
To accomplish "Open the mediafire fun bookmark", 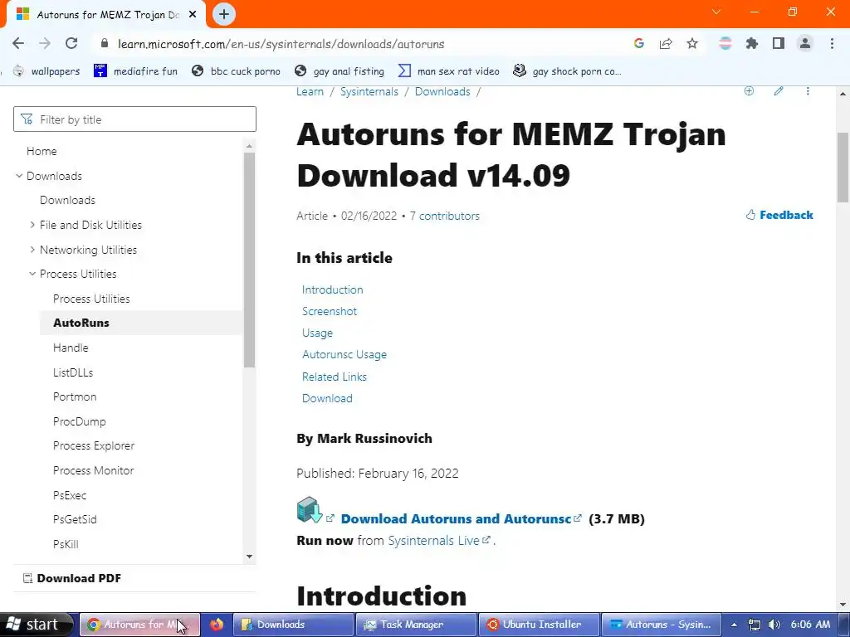I will coord(135,71).
